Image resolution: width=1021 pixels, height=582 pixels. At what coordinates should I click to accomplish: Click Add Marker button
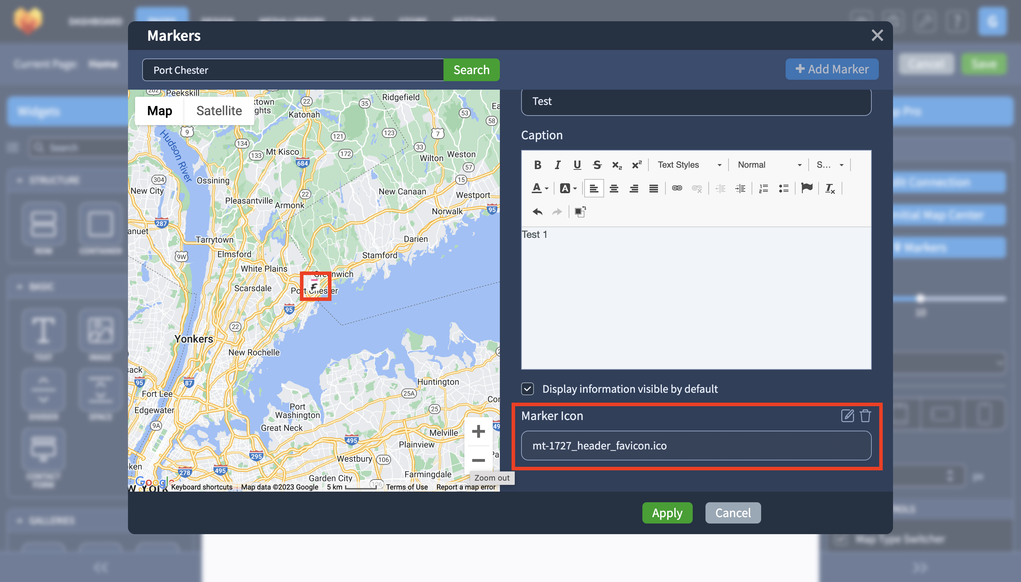832,69
